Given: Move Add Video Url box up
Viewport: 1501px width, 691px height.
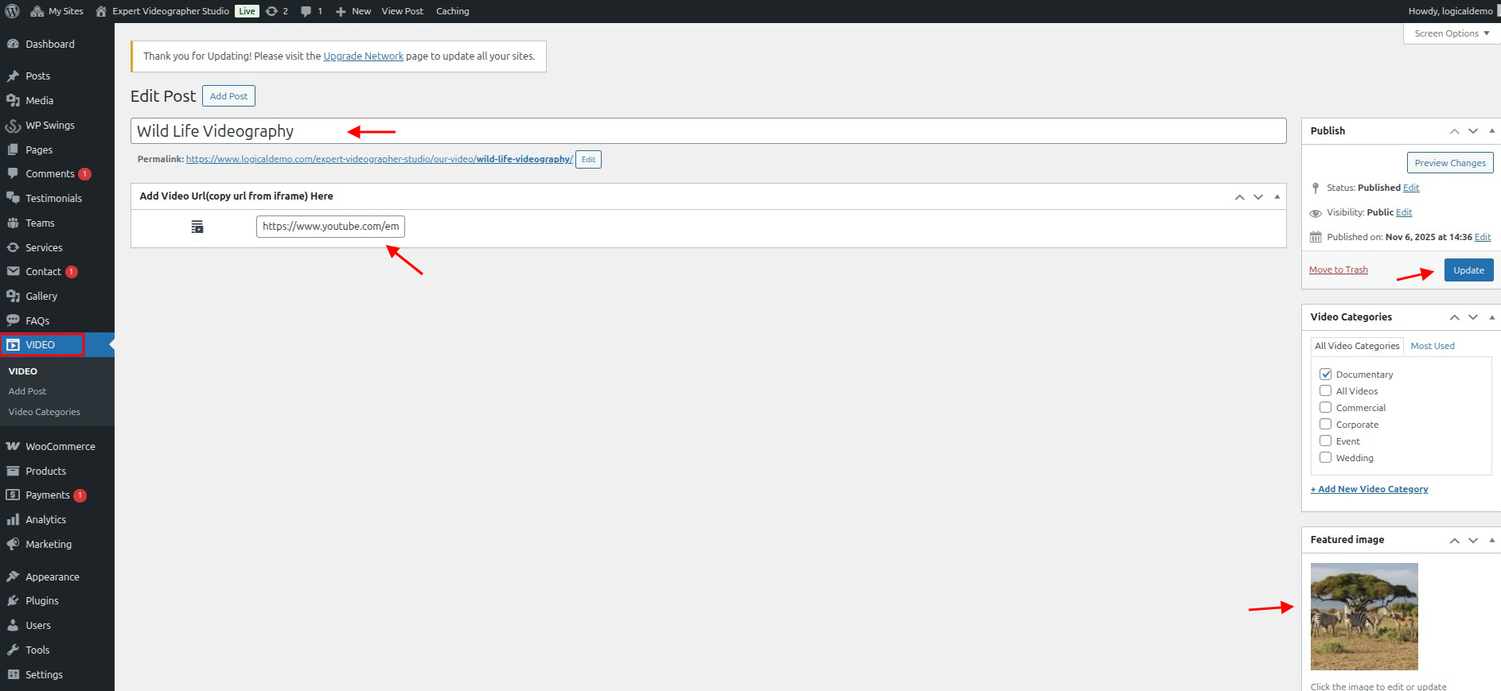Looking at the screenshot, I should pyautogui.click(x=1239, y=196).
